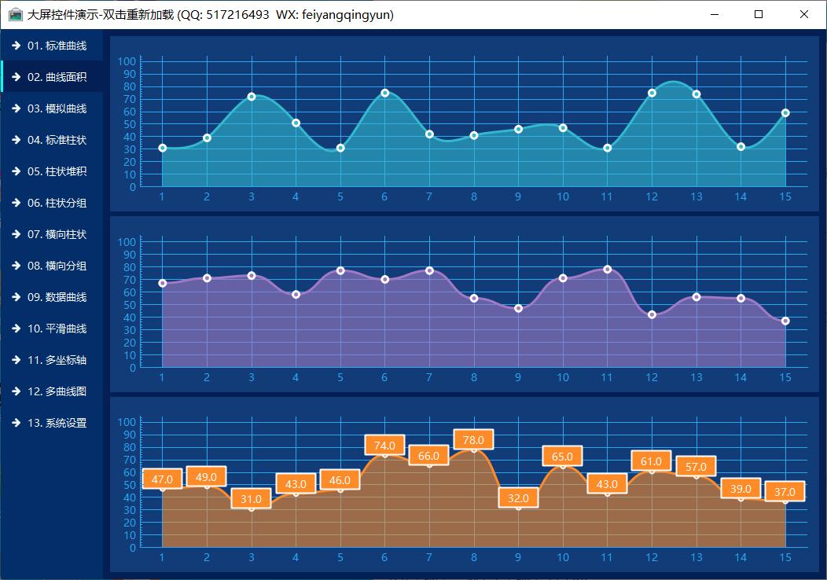Select 06. 柱状分组 in sidebar
This screenshot has width=827, height=580.
pyautogui.click(x=57, y=203)
